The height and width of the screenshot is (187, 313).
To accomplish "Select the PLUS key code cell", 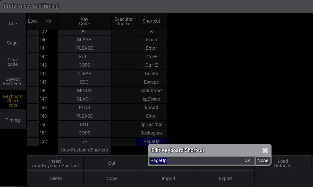I will point(84,108).
